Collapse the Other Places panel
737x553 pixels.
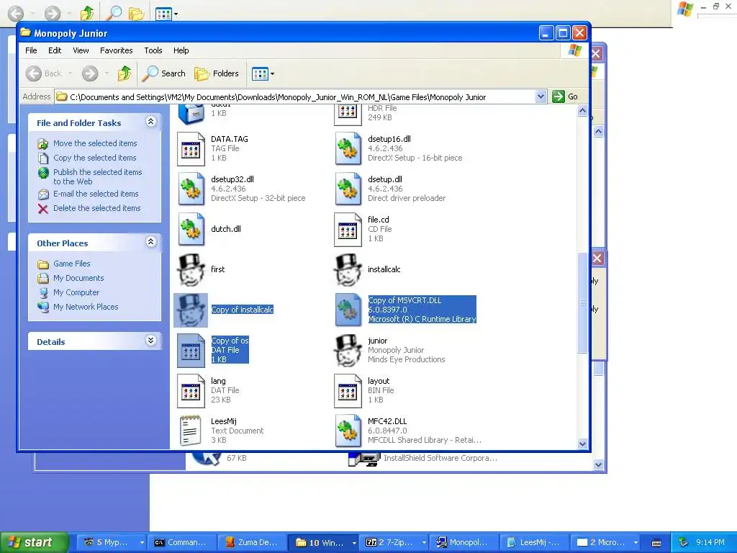151,242
